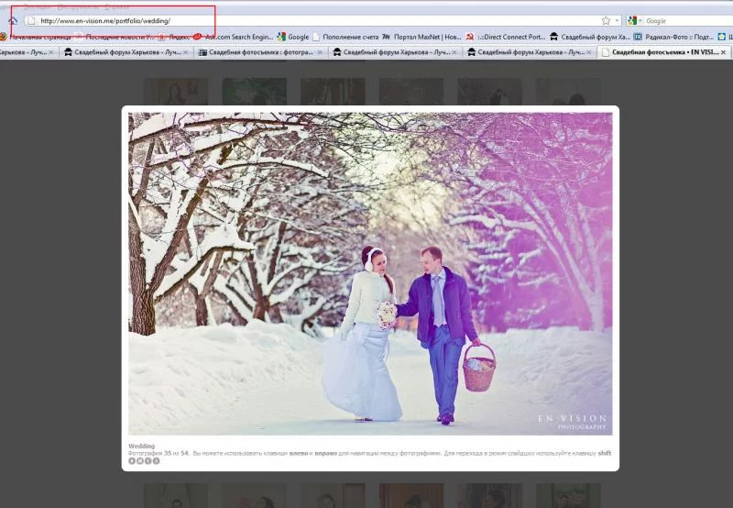Select the first dimmed thumbnail in the lower gallery row

point(176,495)
